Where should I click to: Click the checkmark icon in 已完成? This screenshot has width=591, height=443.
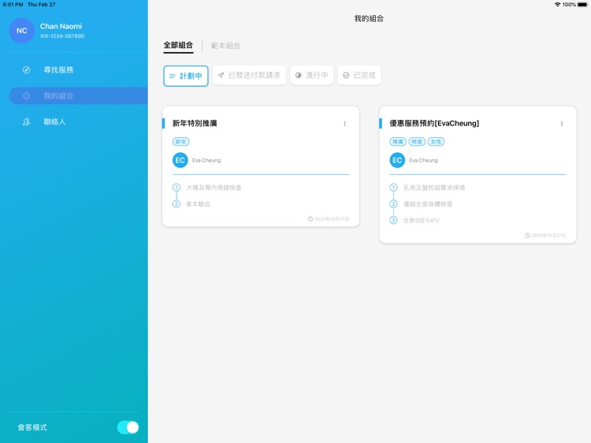pos(346,76)
